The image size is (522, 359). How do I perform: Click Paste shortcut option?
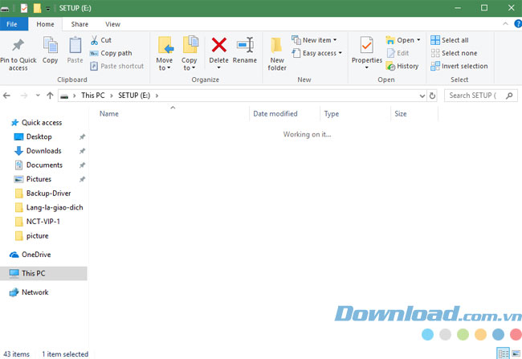117,67
